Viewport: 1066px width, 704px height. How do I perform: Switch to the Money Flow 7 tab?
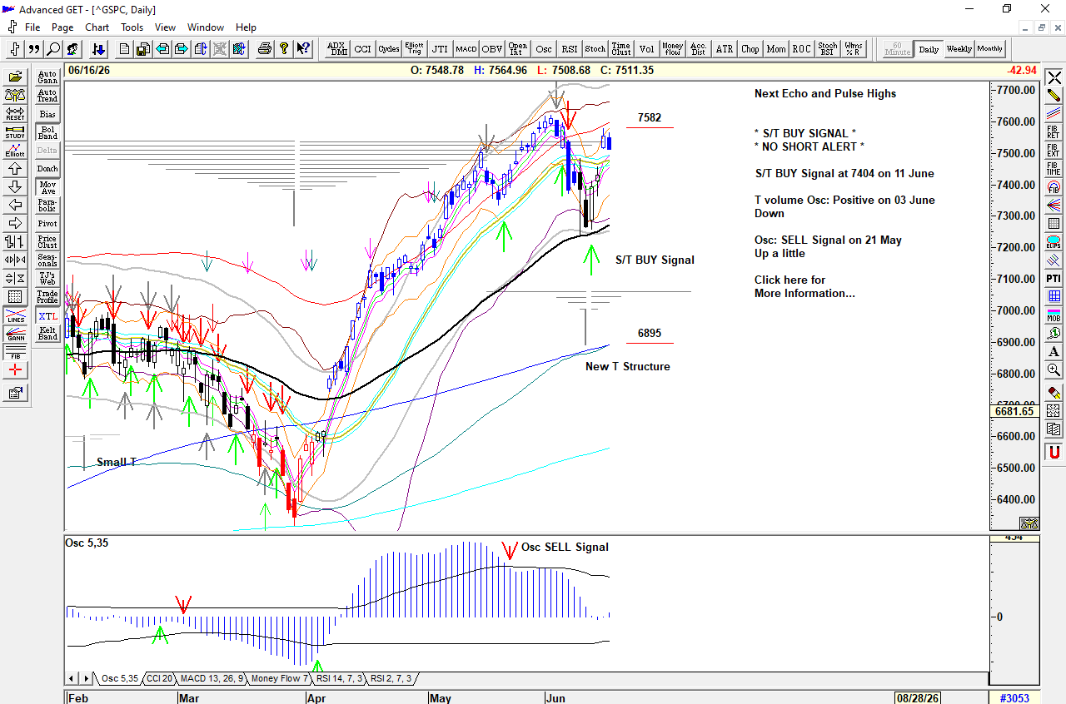point(280,678)
